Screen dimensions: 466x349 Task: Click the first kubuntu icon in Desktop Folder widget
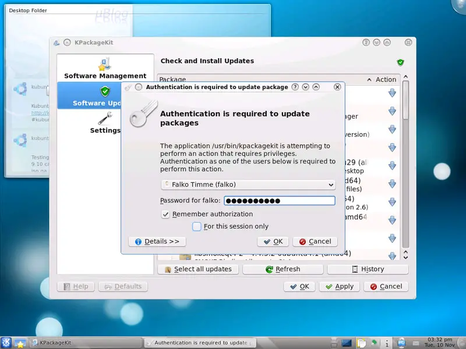21,89
